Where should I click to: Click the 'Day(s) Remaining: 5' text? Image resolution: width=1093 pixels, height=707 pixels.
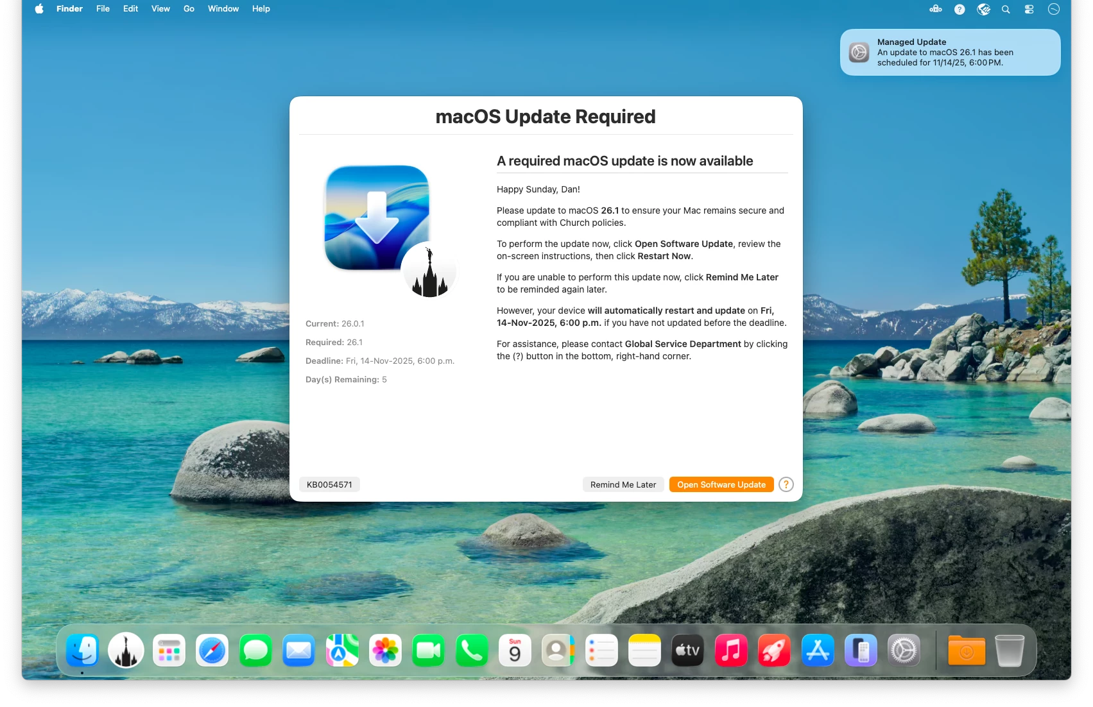pyautogui.click(x=346, y=380)
